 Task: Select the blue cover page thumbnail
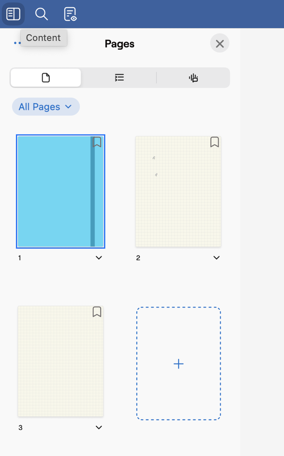point(54,191)
